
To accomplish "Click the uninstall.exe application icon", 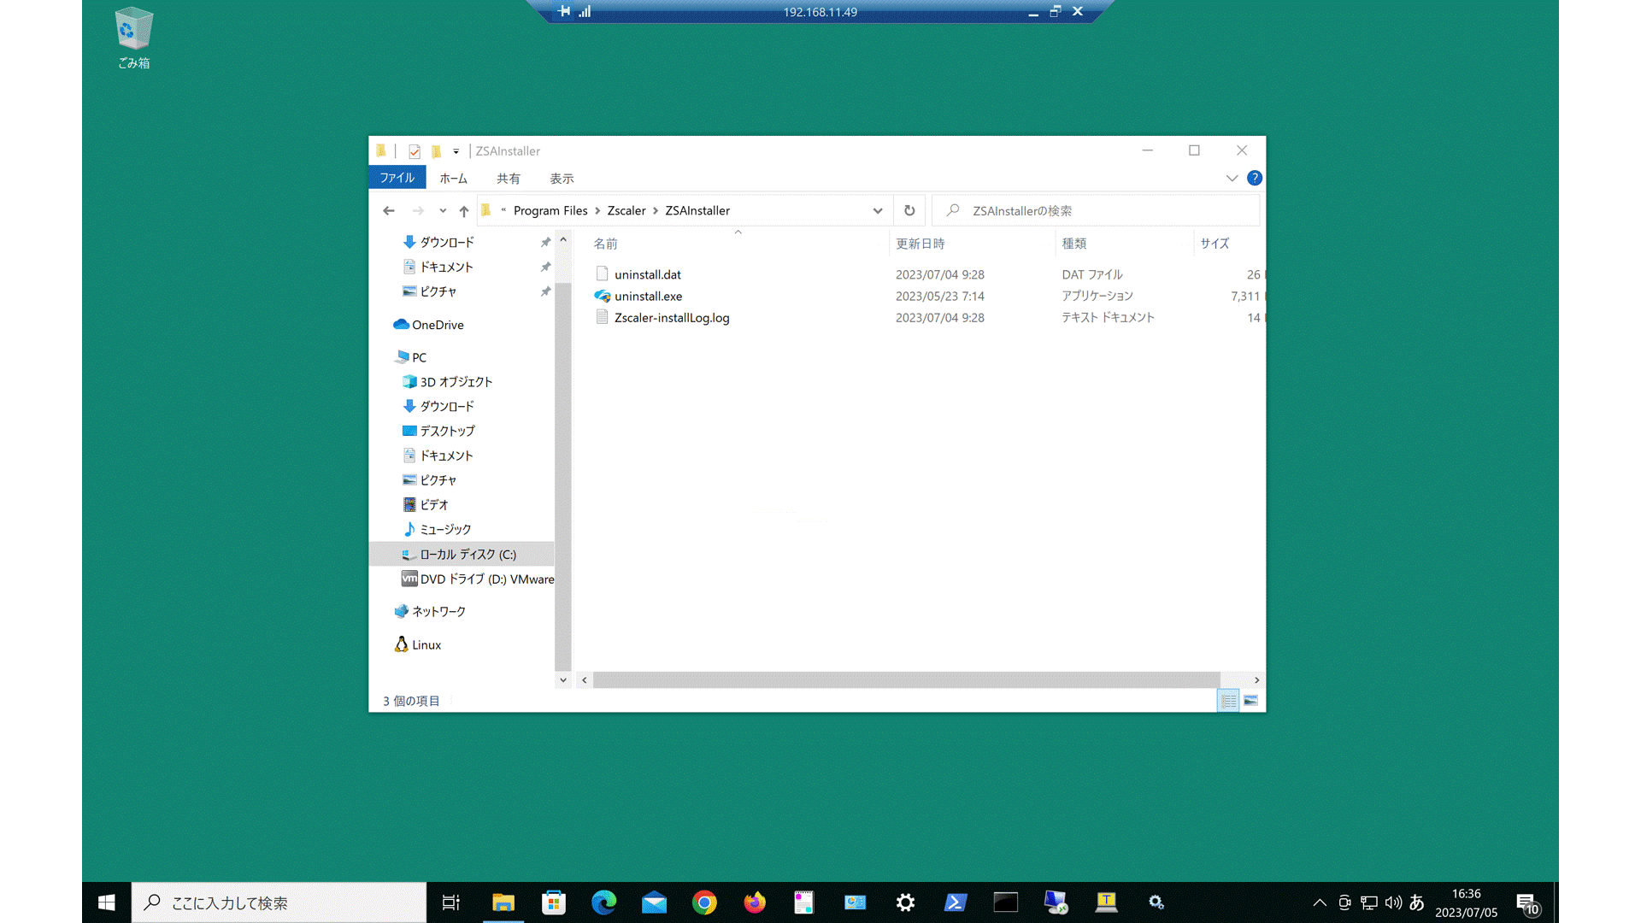I will (603, 296).
